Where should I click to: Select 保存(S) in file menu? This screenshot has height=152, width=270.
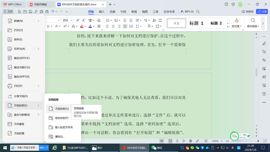24,39
